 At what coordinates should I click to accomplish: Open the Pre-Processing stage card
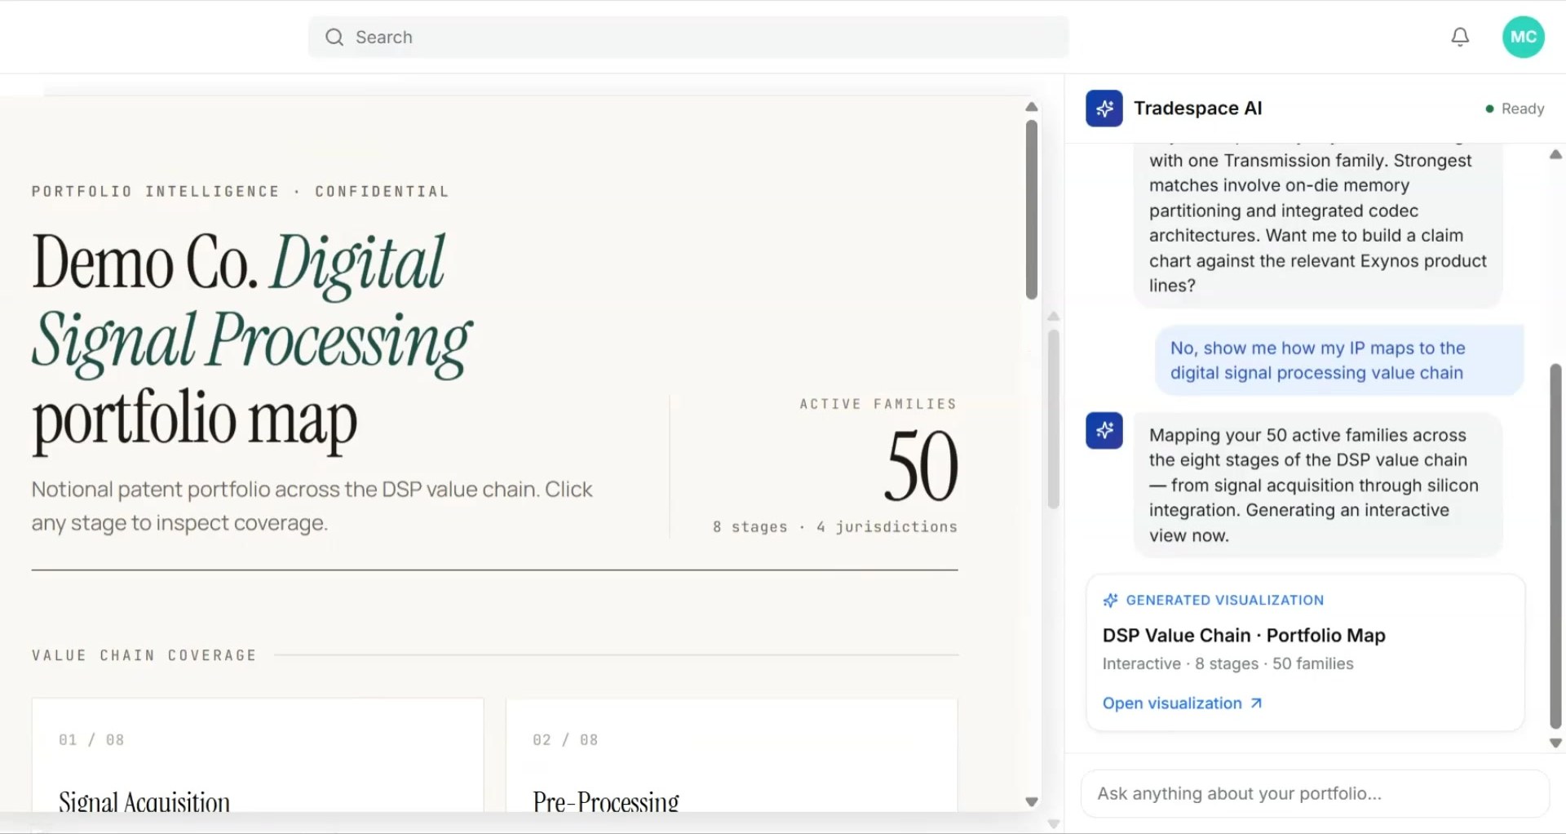[732, 755]
